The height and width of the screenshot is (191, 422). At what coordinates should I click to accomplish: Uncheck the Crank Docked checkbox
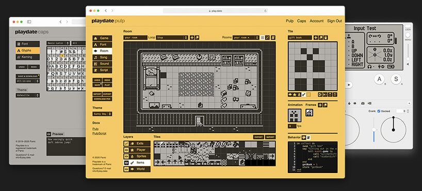tap(379, 111)
